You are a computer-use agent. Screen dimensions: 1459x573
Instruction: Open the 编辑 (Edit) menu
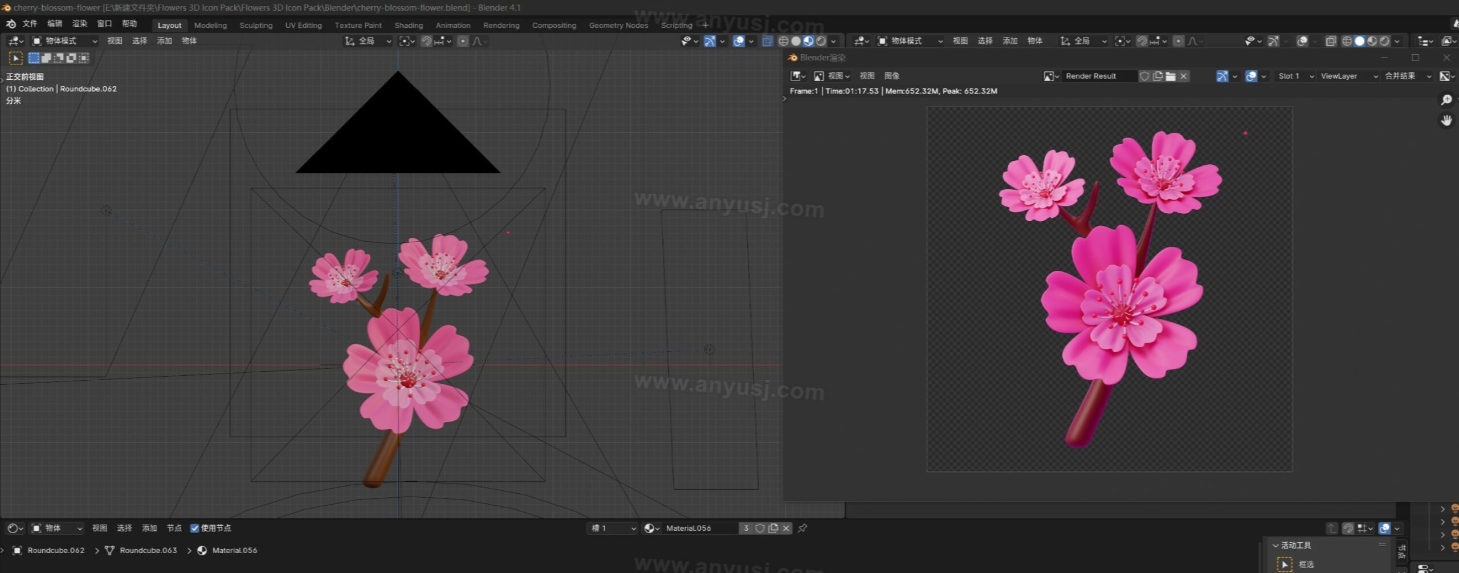pyautogui.click(x=55, y=24)
